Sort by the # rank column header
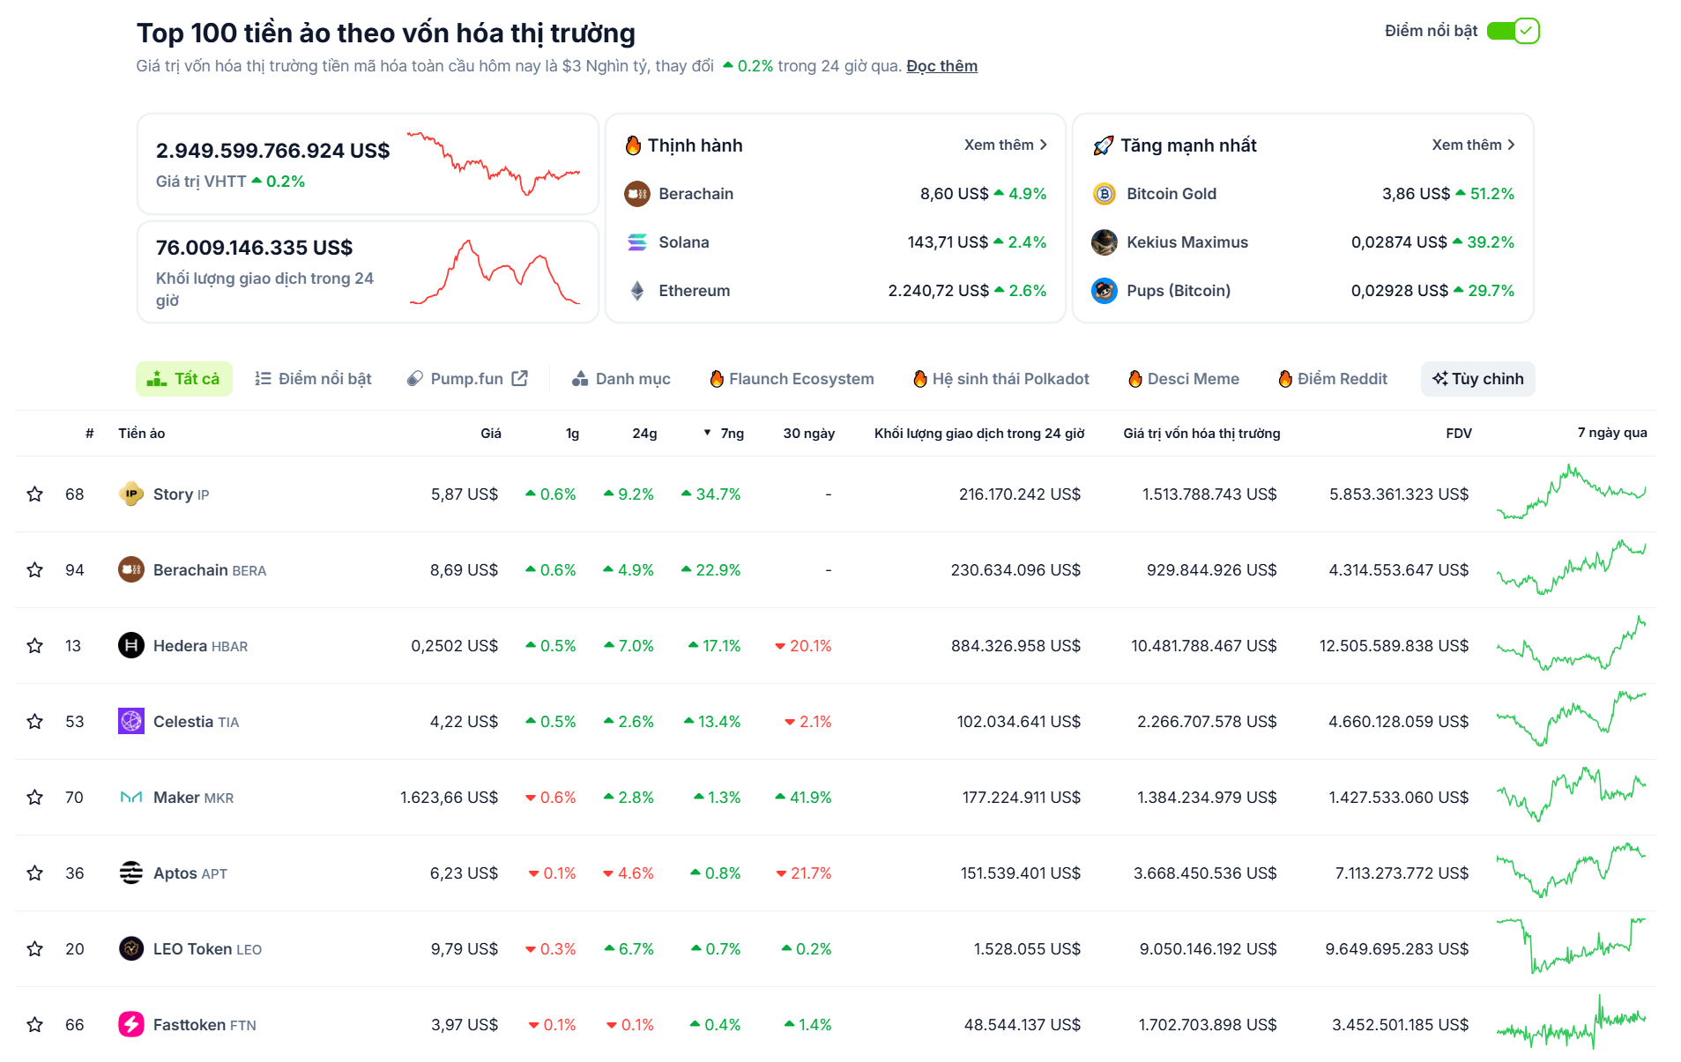1681x1062 pixels. click(x=90, y=434)
